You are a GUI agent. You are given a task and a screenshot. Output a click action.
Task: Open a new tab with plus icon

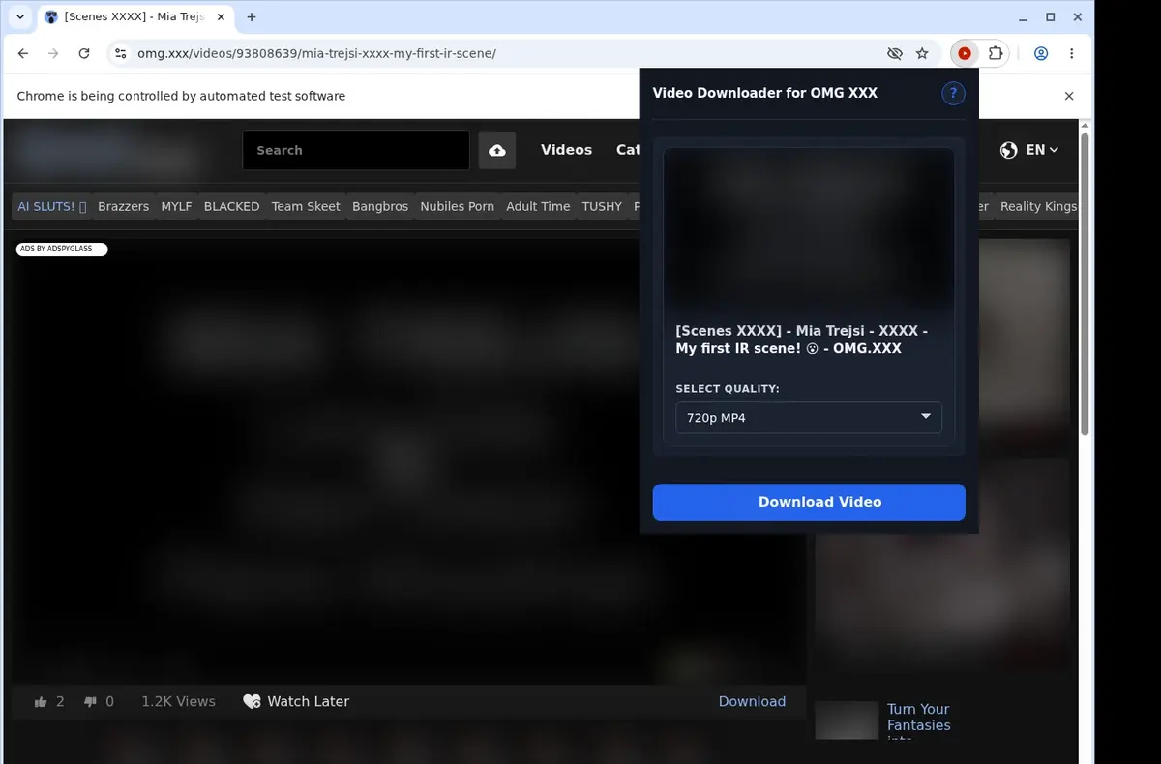pos(252,17)
